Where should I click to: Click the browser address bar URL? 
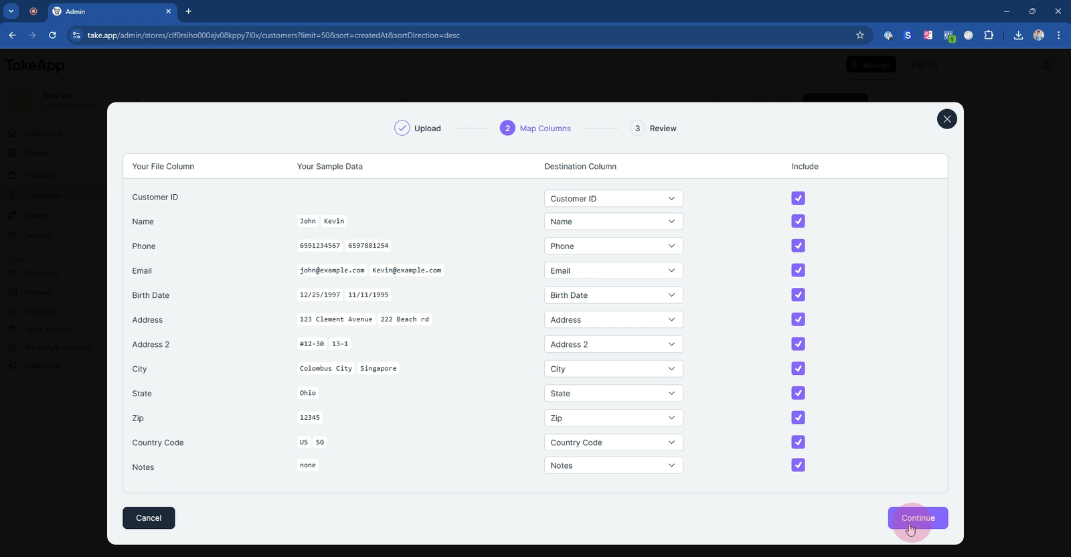[x=273, y=35]
